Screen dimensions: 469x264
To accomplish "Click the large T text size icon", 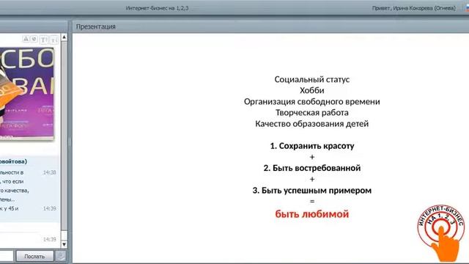I will click(44, 40).
